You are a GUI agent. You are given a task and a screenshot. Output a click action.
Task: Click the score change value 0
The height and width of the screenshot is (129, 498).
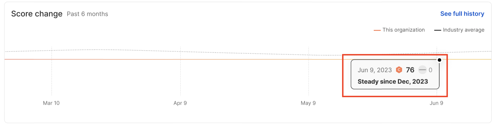click(x=430, y=70)
